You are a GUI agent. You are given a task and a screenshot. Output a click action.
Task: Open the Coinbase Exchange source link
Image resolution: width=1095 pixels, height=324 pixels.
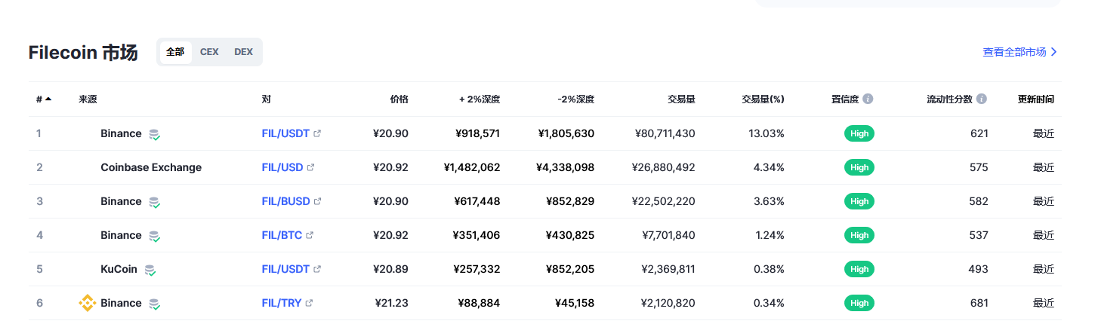(151, 167)
